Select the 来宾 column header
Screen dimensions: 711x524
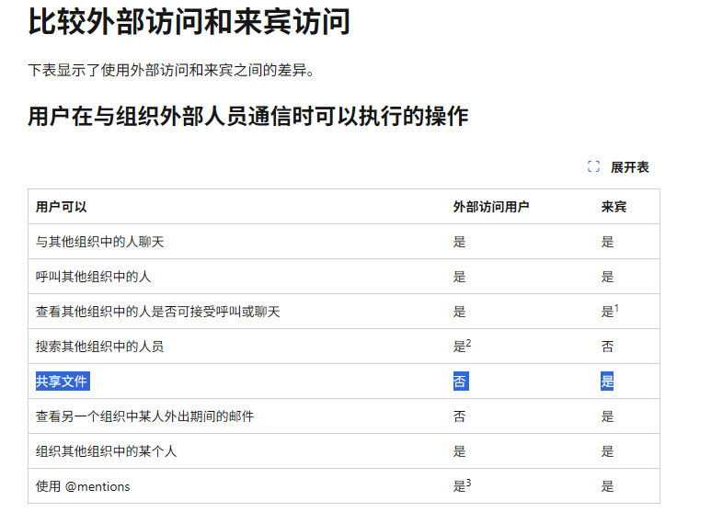click(x=614, y=207)
